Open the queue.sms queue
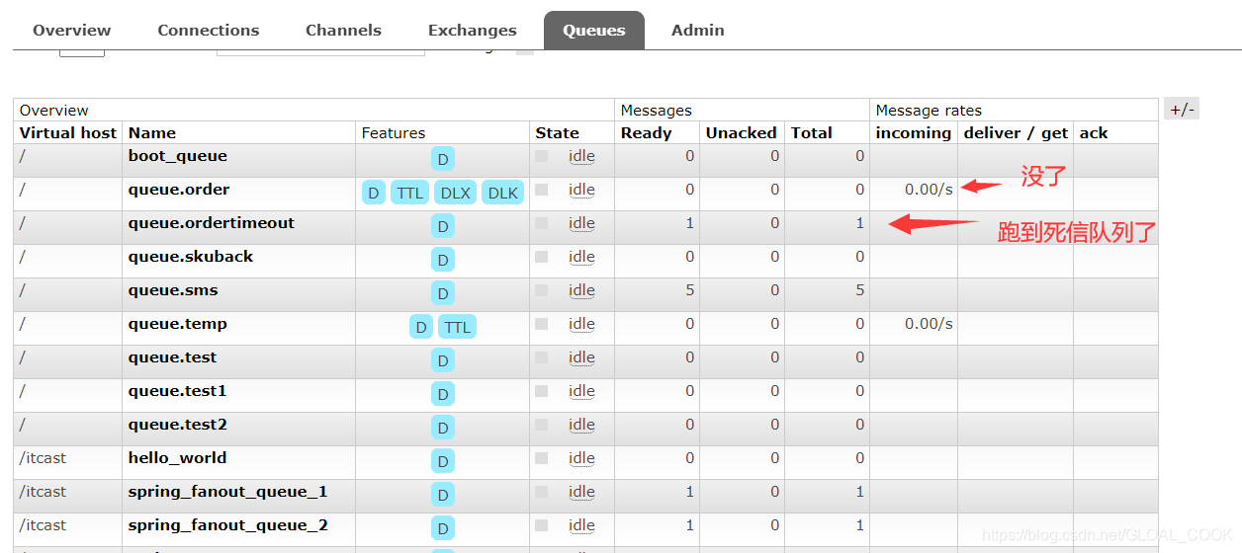1242x553 pixels. point(173,290)
